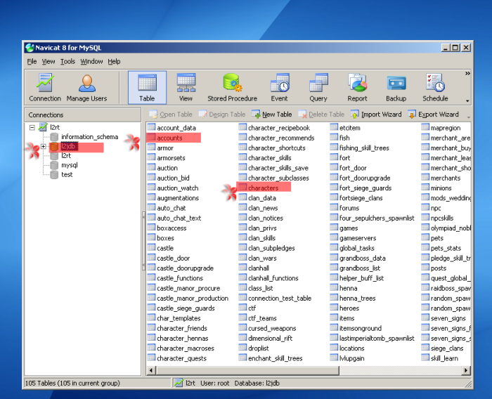Launch the Export Wizard
The height and width of the screenshot is (399, 492).
[434, 115]
